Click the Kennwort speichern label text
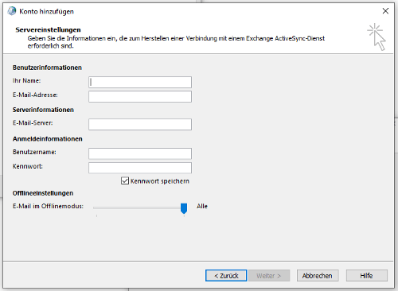Screen dimensions: 398x291 click(160, 181)
